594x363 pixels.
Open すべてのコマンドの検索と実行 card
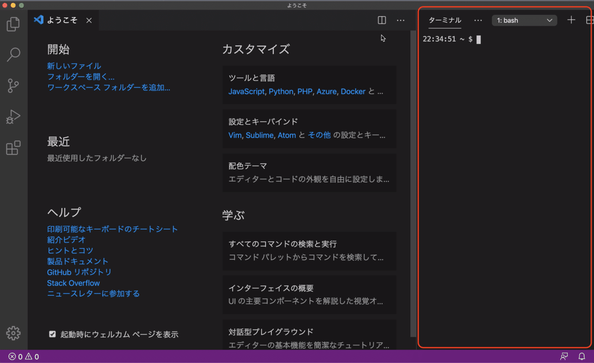click(309, 251)
